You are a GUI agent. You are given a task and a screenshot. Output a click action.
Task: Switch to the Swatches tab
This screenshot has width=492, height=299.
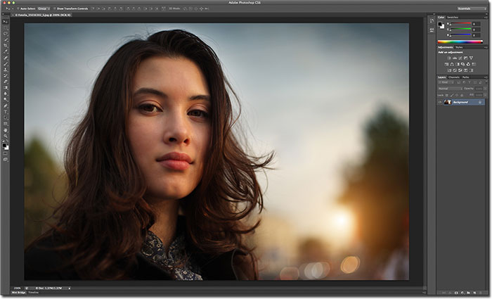[x=453, y=17]
